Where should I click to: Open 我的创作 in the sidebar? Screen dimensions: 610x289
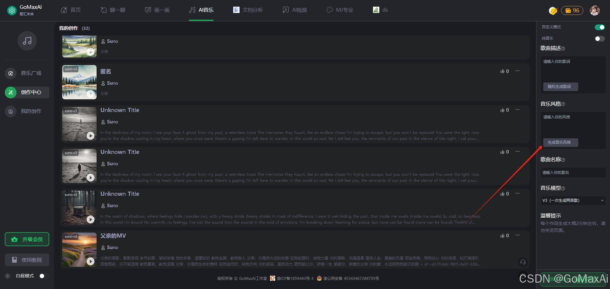[x=27, y=111]
